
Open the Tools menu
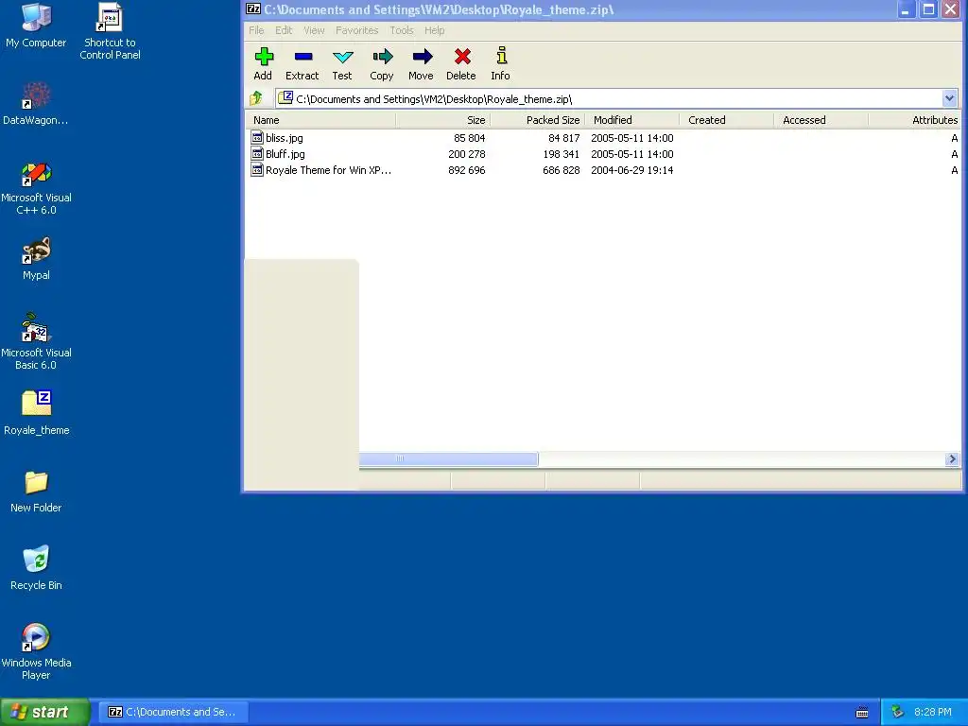401,30
